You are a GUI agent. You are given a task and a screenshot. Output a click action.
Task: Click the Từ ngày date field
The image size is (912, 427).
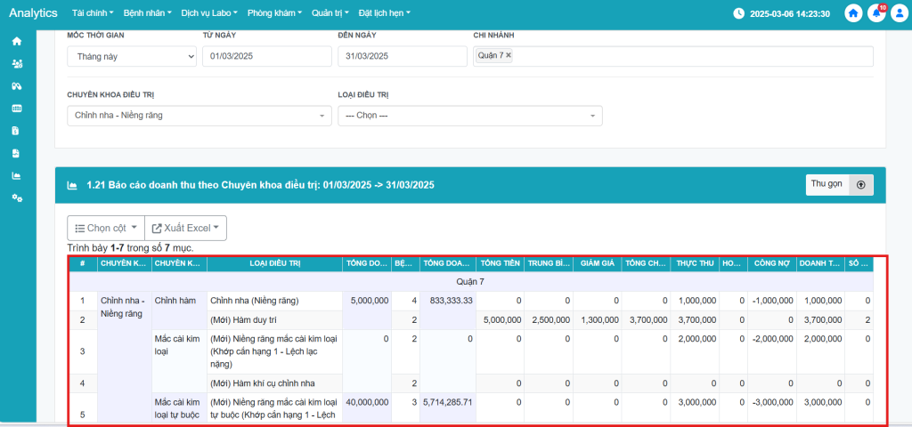266,56
